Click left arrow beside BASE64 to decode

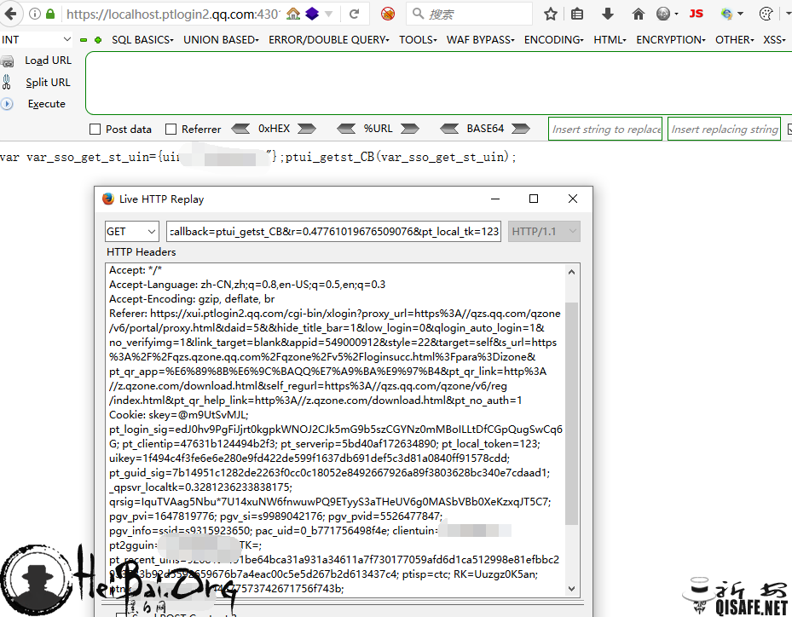(x=449, y=130)
